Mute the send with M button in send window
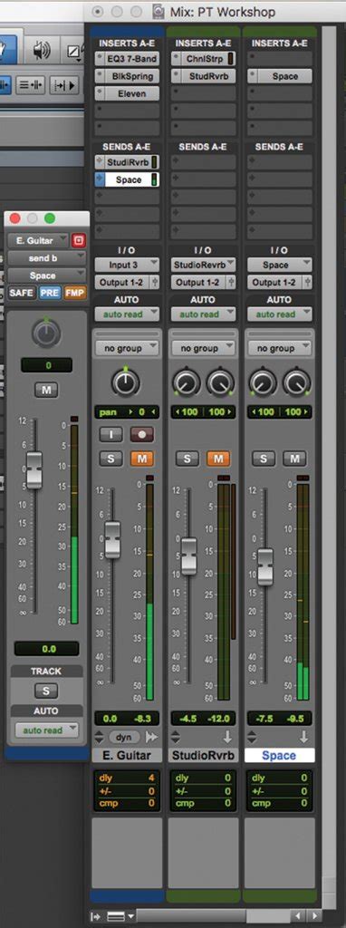Image resolution: width=346 pixels, height=928 pixels. tap(46, 390)
